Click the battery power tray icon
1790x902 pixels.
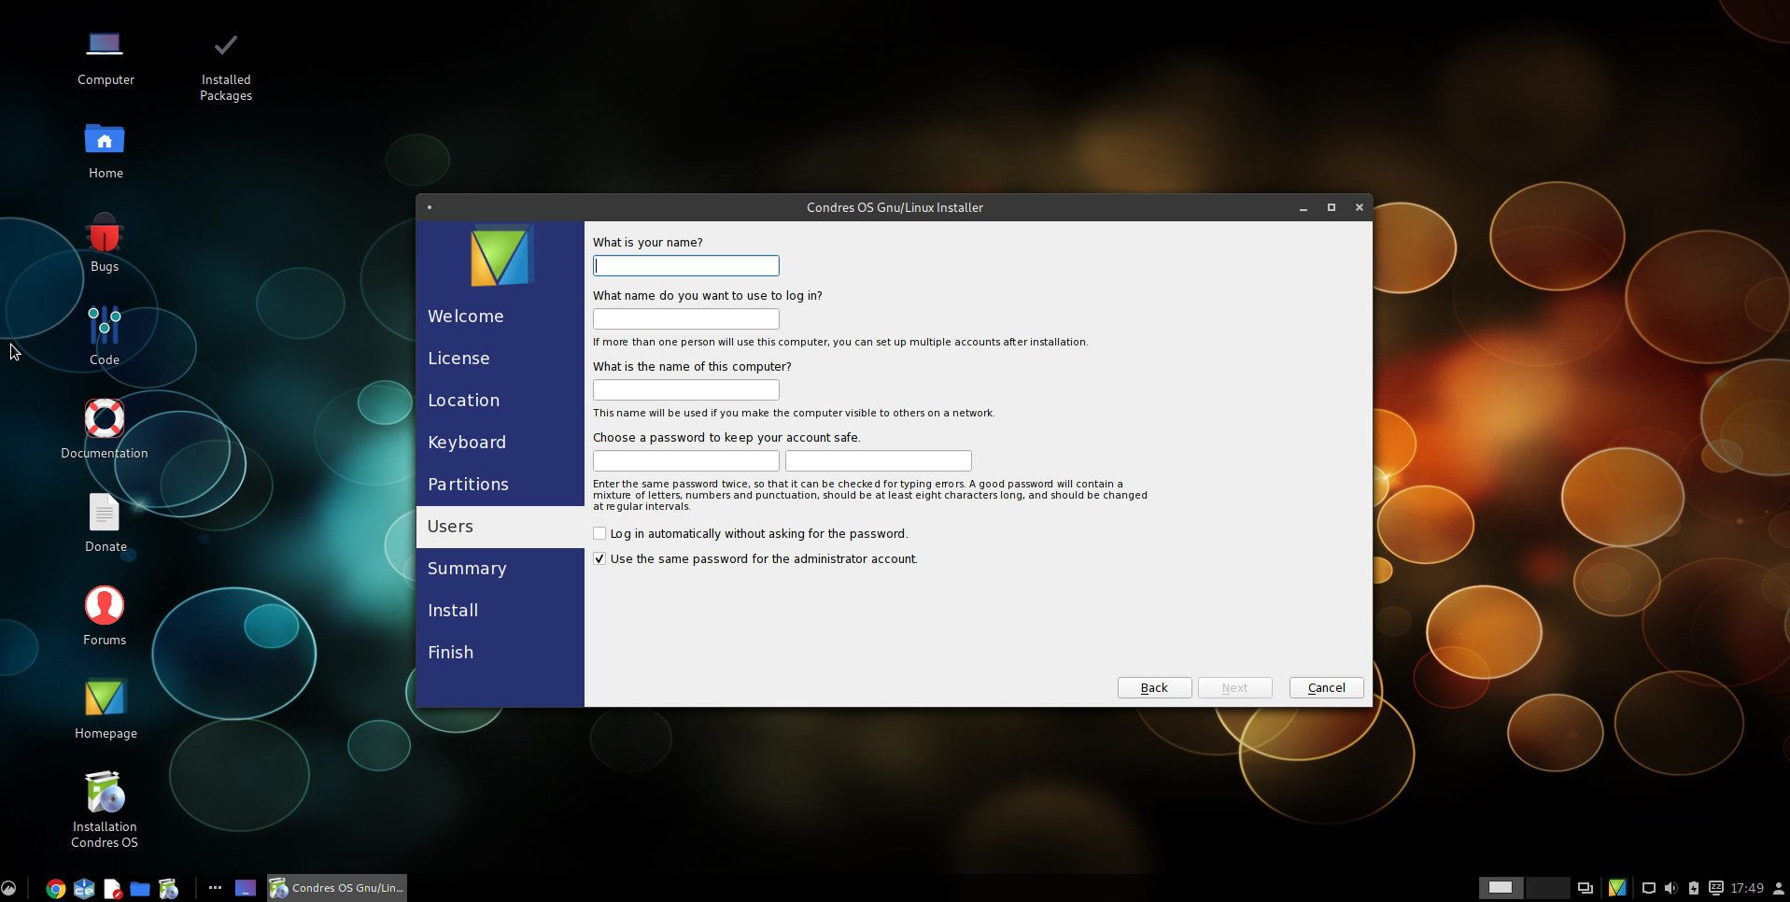(x=1693, y=888)
